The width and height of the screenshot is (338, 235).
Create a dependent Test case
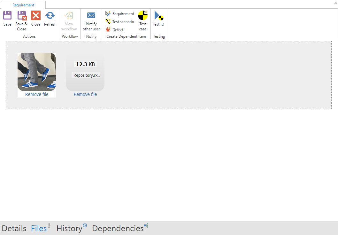(x=142, y=16)
